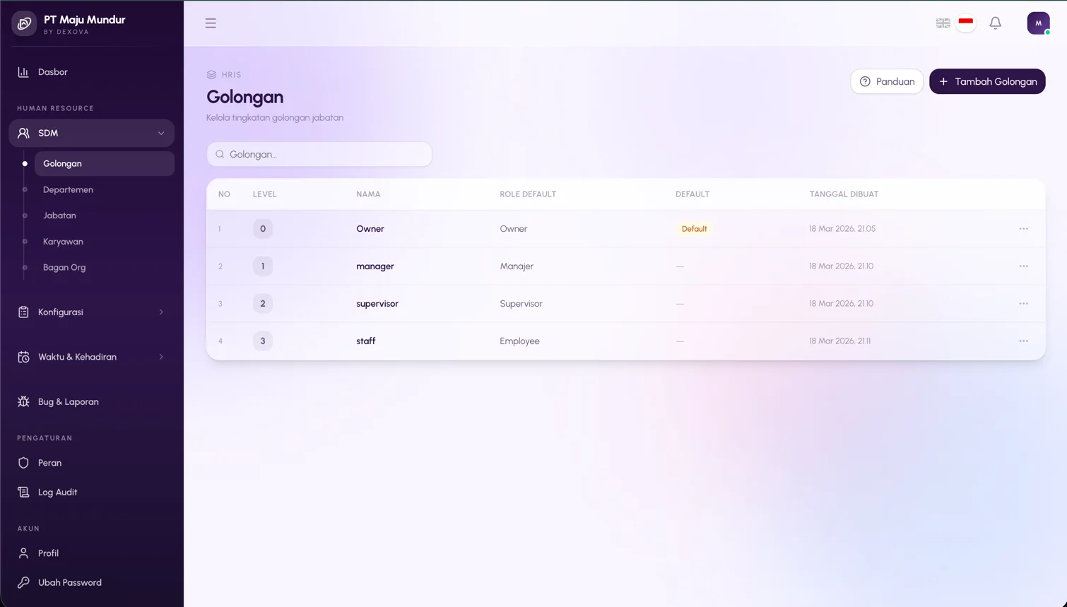The image size is (1067, 607).
Task: Switch language to English flag
Action: click(943, 23)
